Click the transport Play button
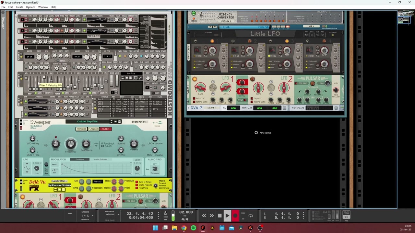 click(227, 216)
